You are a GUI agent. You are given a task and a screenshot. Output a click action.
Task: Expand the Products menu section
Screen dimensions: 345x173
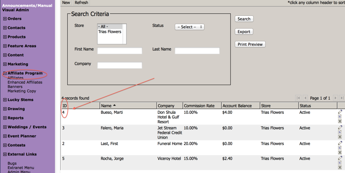[5, 37]
